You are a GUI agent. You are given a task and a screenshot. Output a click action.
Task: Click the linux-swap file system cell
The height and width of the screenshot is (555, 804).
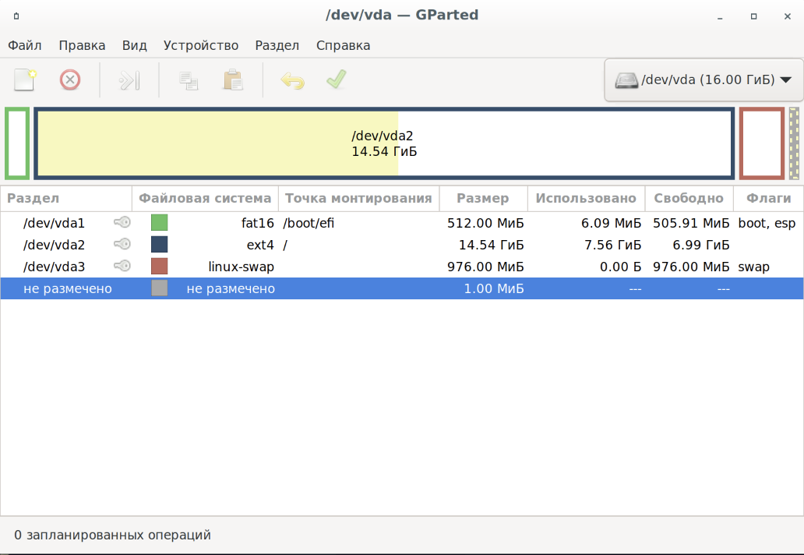(x=241, y=267)
